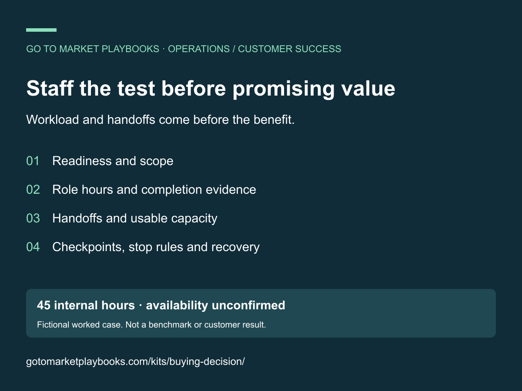The width and height of the screenshot is (522, 391).
Task: Click the number 03 marker
Action: (33, 219)
